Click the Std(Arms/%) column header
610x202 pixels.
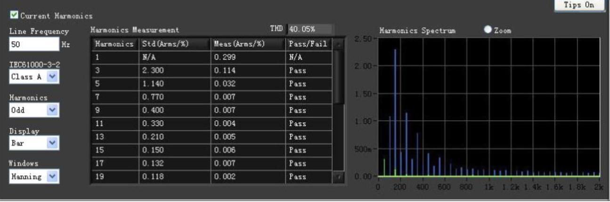(174, 44)
